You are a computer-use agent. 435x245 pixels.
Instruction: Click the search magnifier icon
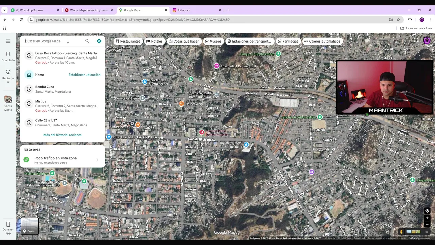pyautogui.click(x=87, y=41)
